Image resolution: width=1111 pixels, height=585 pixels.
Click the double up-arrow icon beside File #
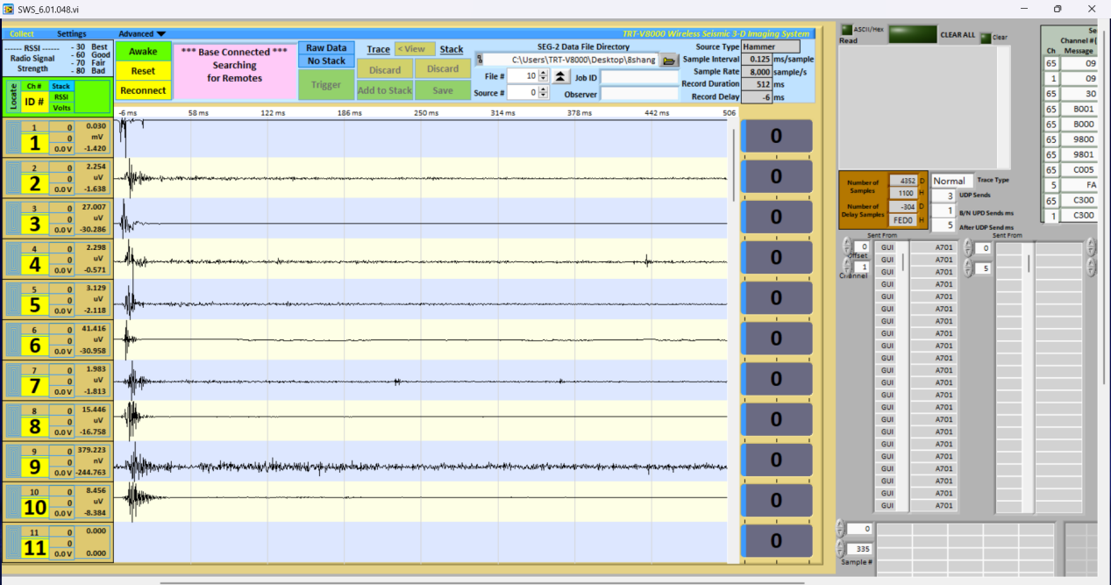[x=559, y=76]
